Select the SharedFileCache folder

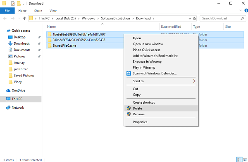click(64, 45)
